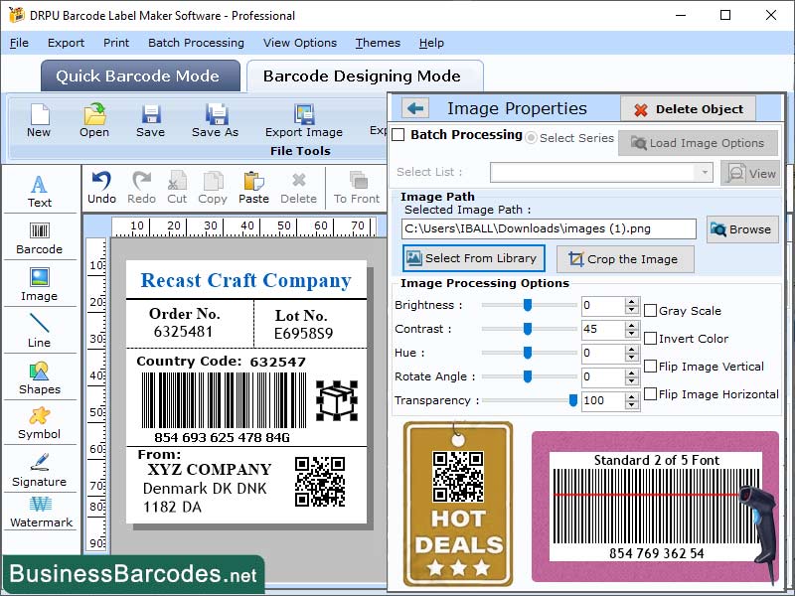This screenshot has height=596, width=795.
Task: Click the selected image path field
Action: click(546, 229)
